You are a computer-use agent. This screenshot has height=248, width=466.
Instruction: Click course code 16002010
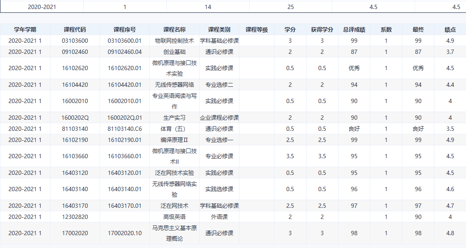coord(75,101)
